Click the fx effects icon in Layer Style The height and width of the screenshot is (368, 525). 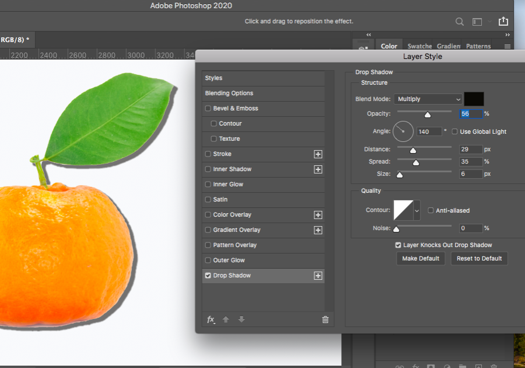coord(211,320)
